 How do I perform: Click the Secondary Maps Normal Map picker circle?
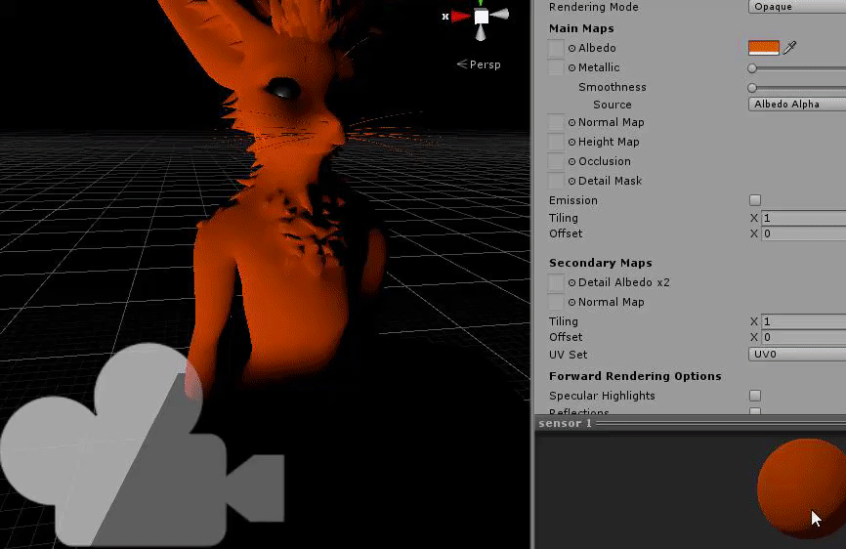(x=571, y=302)
